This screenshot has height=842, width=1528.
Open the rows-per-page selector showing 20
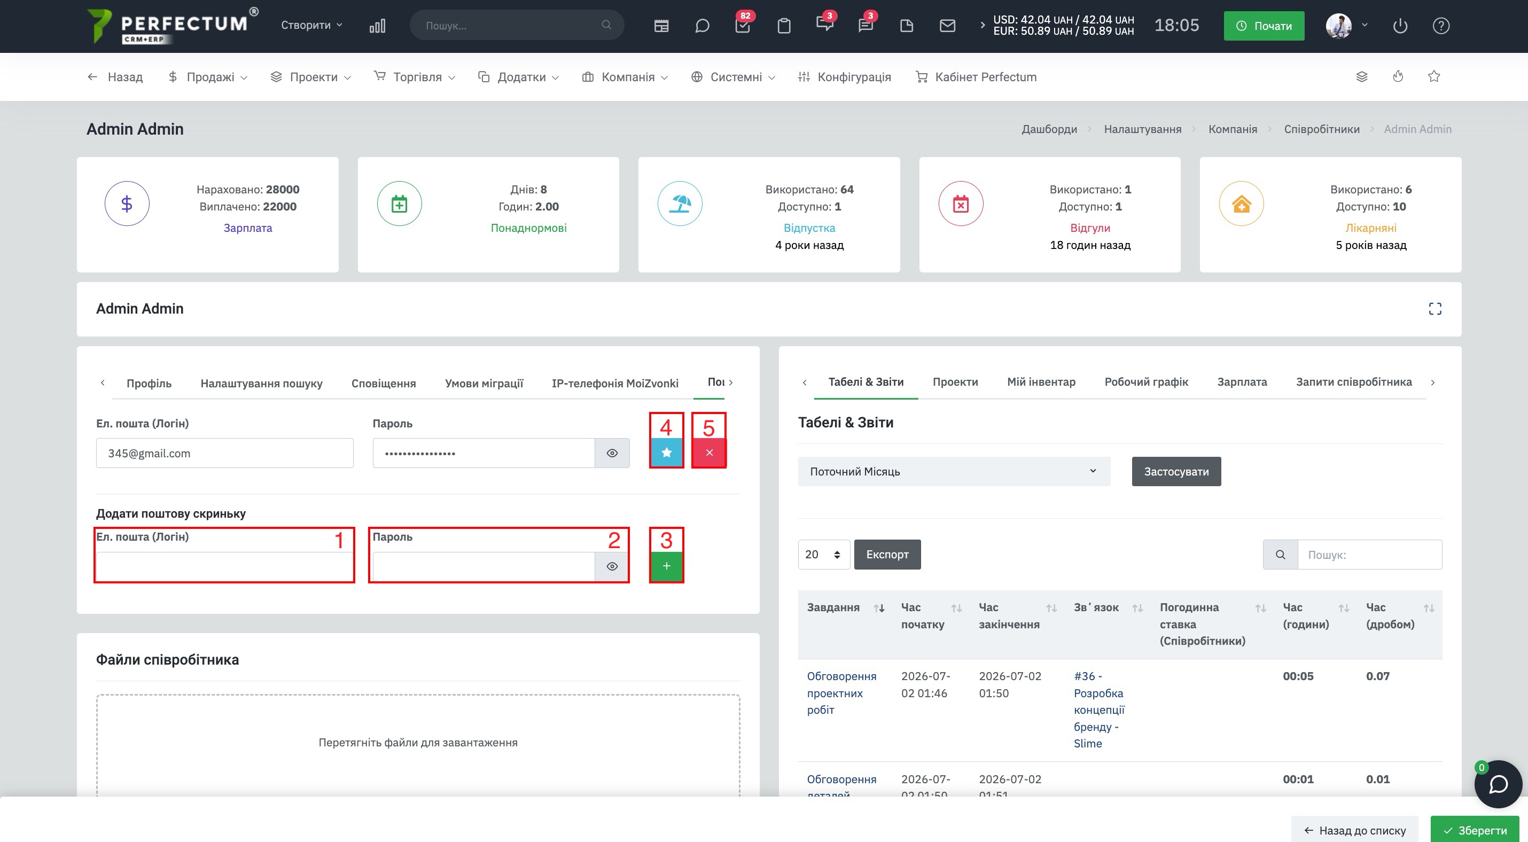click(x=823, y=555)
